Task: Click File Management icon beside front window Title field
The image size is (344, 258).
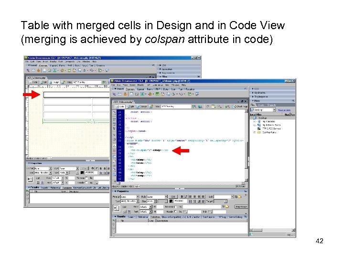Action: point(194,107)
